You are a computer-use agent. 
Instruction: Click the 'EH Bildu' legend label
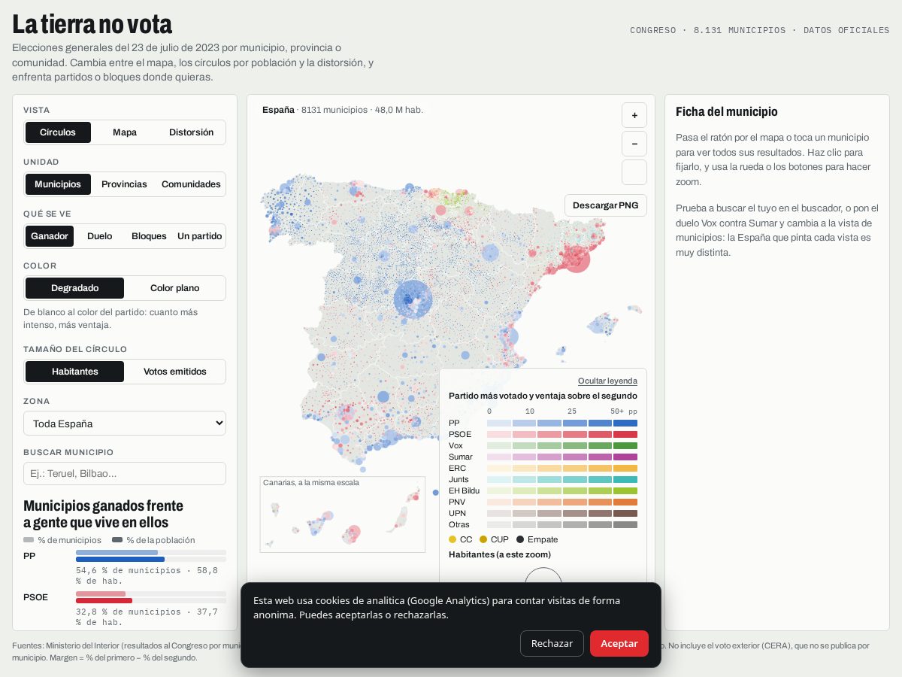464,490
